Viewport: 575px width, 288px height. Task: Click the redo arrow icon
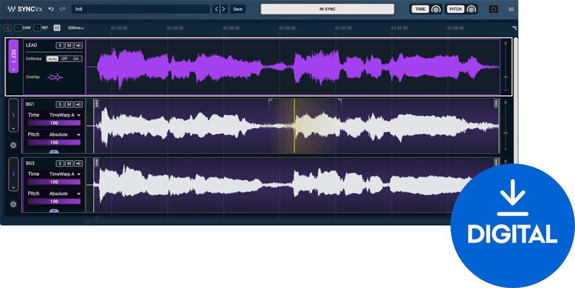coord(62,9)
